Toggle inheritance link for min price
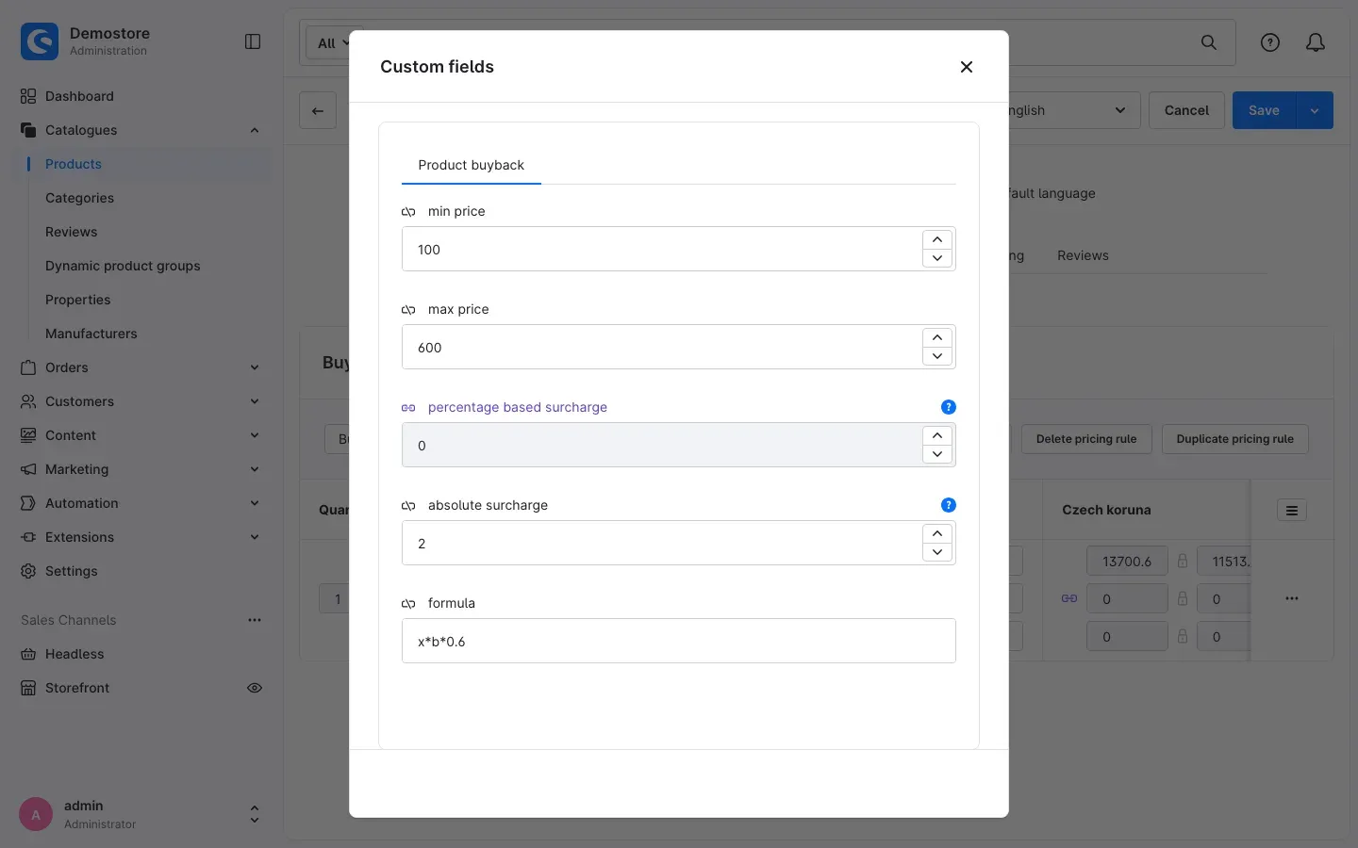This screenshot has width=1358, height=848. tap(408, 212)
